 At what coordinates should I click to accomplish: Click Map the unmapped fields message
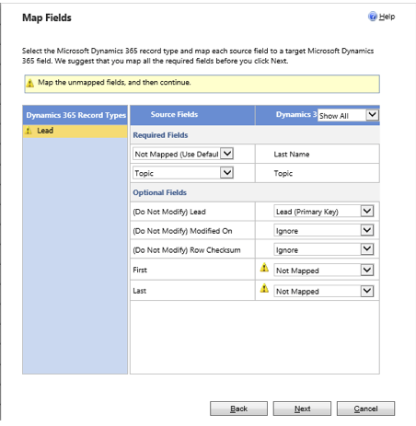pyautogui.click(x=114, y=82)
